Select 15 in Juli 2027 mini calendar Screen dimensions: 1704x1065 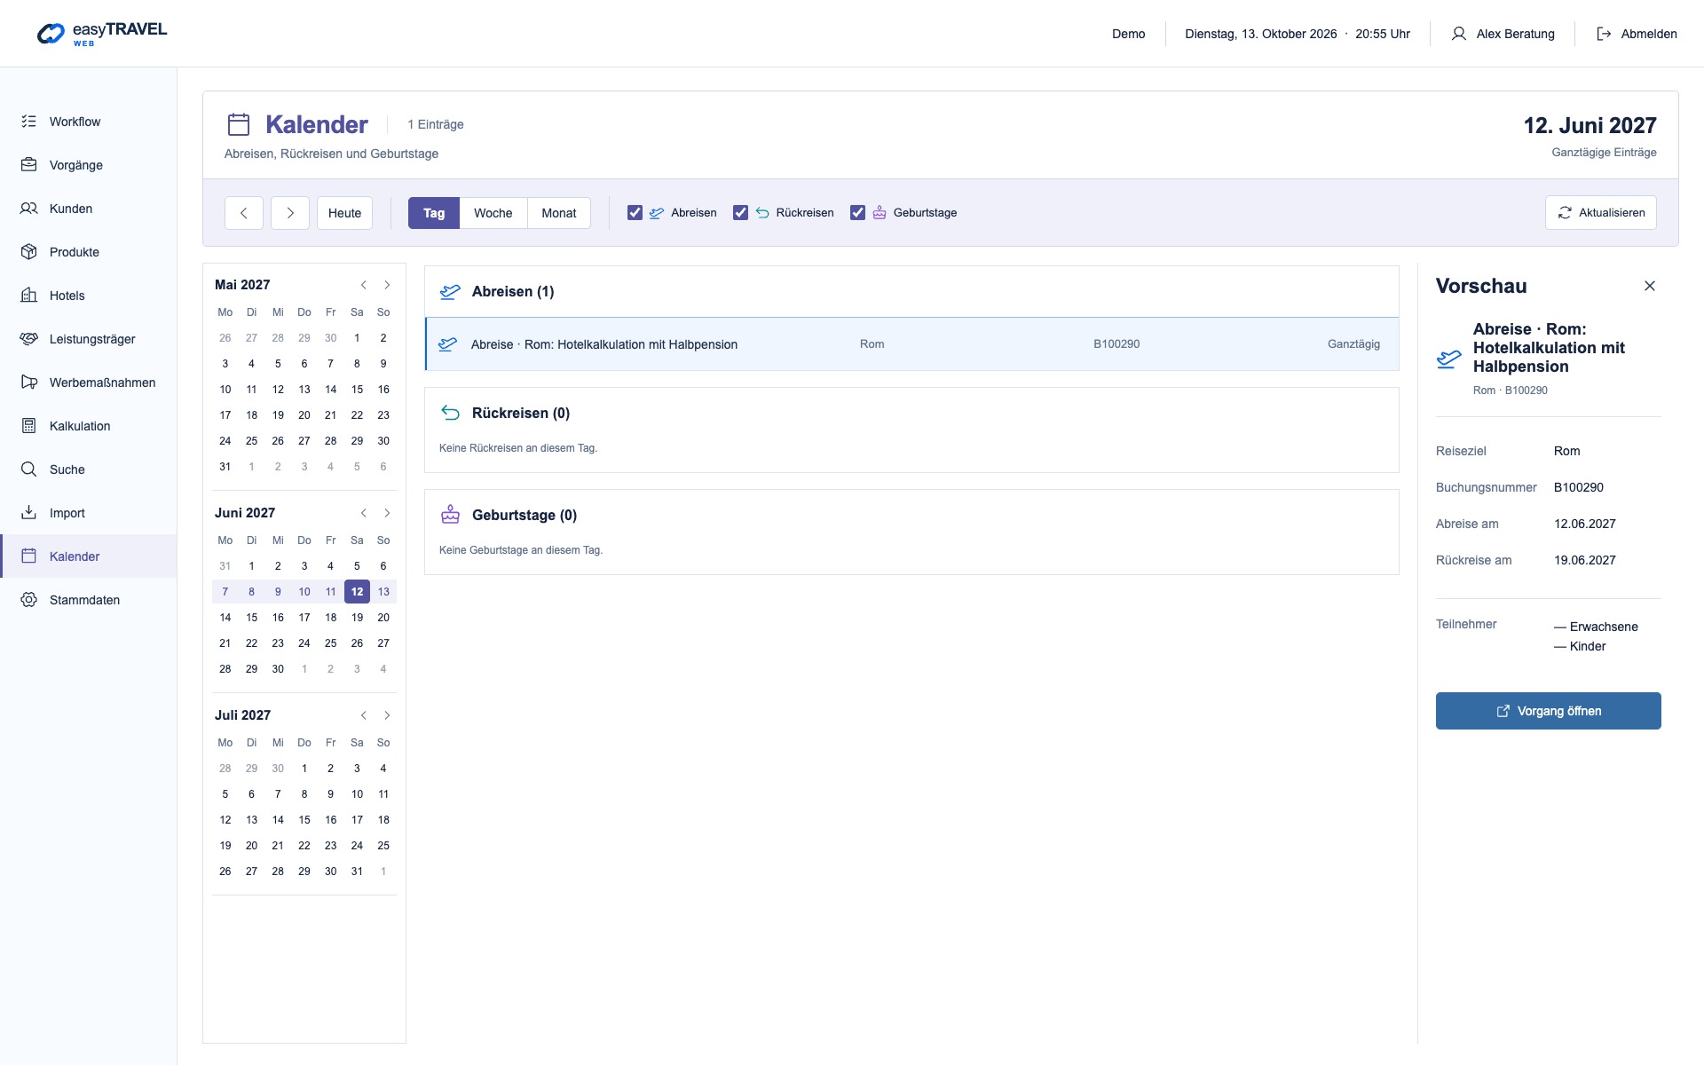tap(304, 820)
